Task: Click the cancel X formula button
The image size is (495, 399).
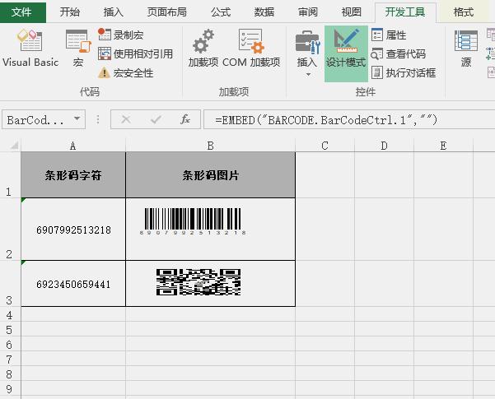Action: 126,119
